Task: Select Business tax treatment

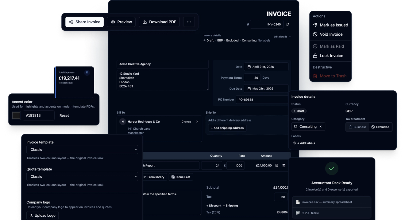Action: point(357,127)
